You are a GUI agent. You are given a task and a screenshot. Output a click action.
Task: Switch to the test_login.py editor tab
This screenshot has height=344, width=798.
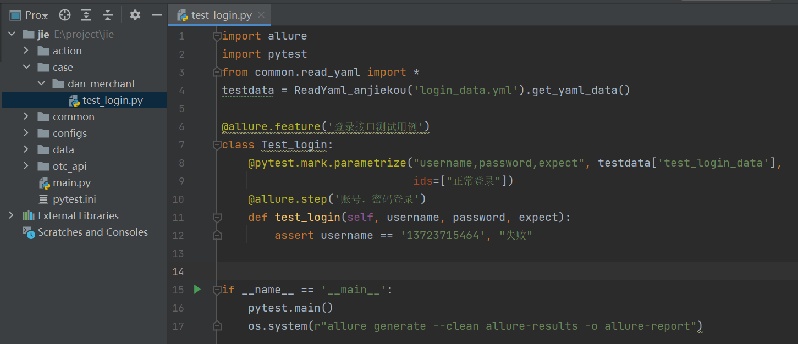pyautogui.click(x=221, y=15)
